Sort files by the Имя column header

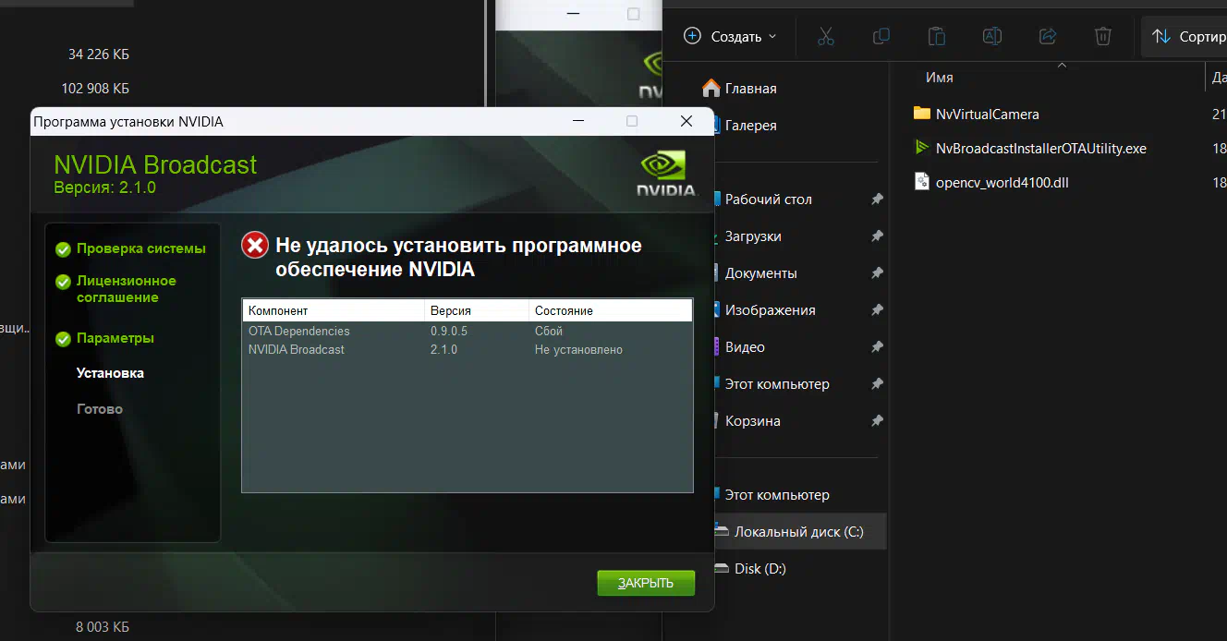(940, 79)
